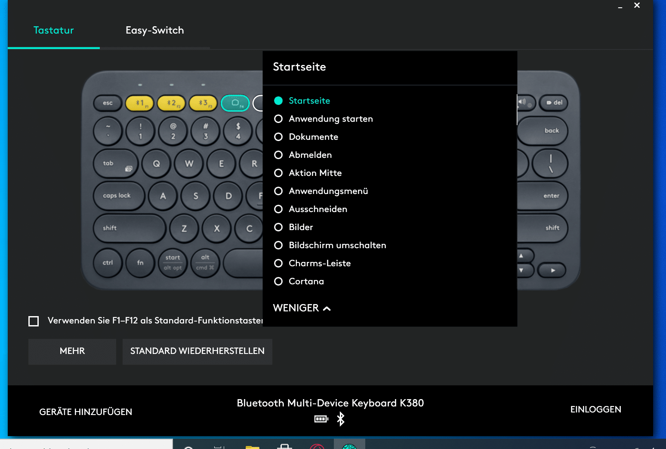Click STANDARD WIEDERHERSTELLEN to restore defaults
Screen dimensions: 666x449
coord(197,351)
